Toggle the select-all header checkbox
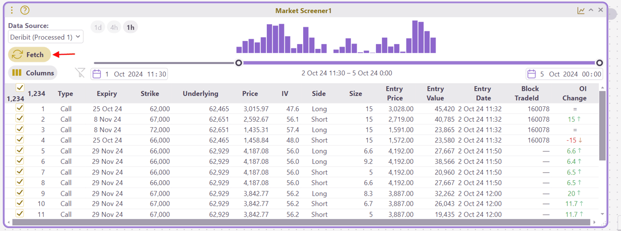 coord(20,87)
